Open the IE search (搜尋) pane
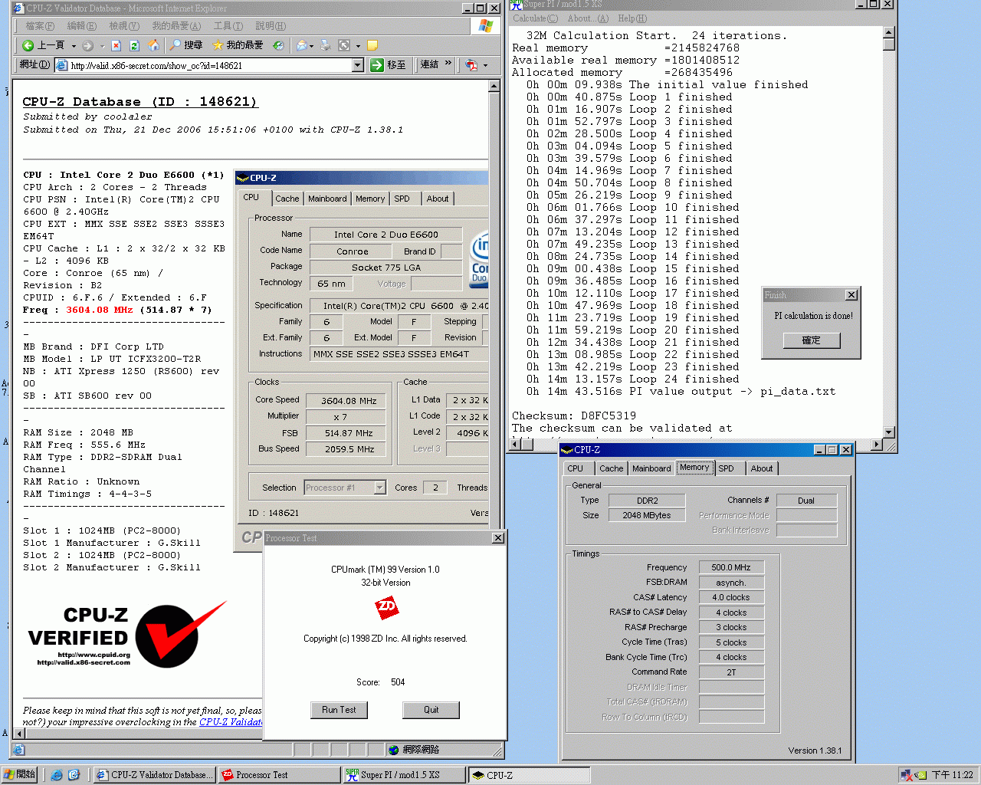The image size is (981, 785). coord(186,45)
